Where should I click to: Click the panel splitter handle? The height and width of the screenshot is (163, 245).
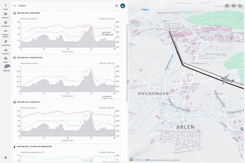128,82
